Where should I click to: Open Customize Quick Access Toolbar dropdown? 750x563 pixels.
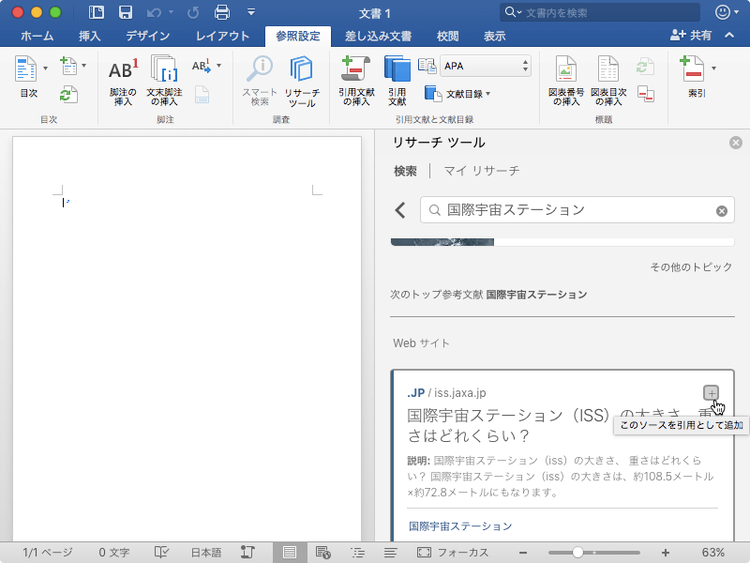(250, 12)
